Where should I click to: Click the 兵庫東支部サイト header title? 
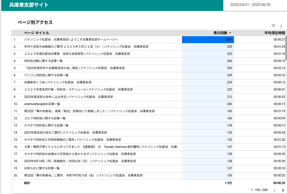29,5
